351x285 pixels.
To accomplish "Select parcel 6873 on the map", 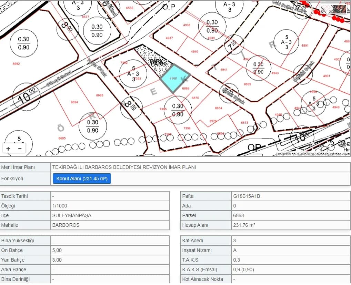I will tap(244, 123).
